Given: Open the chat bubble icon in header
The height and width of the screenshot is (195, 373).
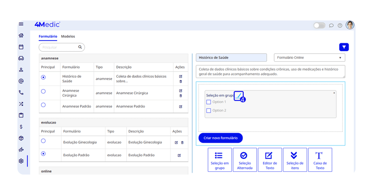Looking at the screenshot, I should pyautogui.click(x=331, y=25).
